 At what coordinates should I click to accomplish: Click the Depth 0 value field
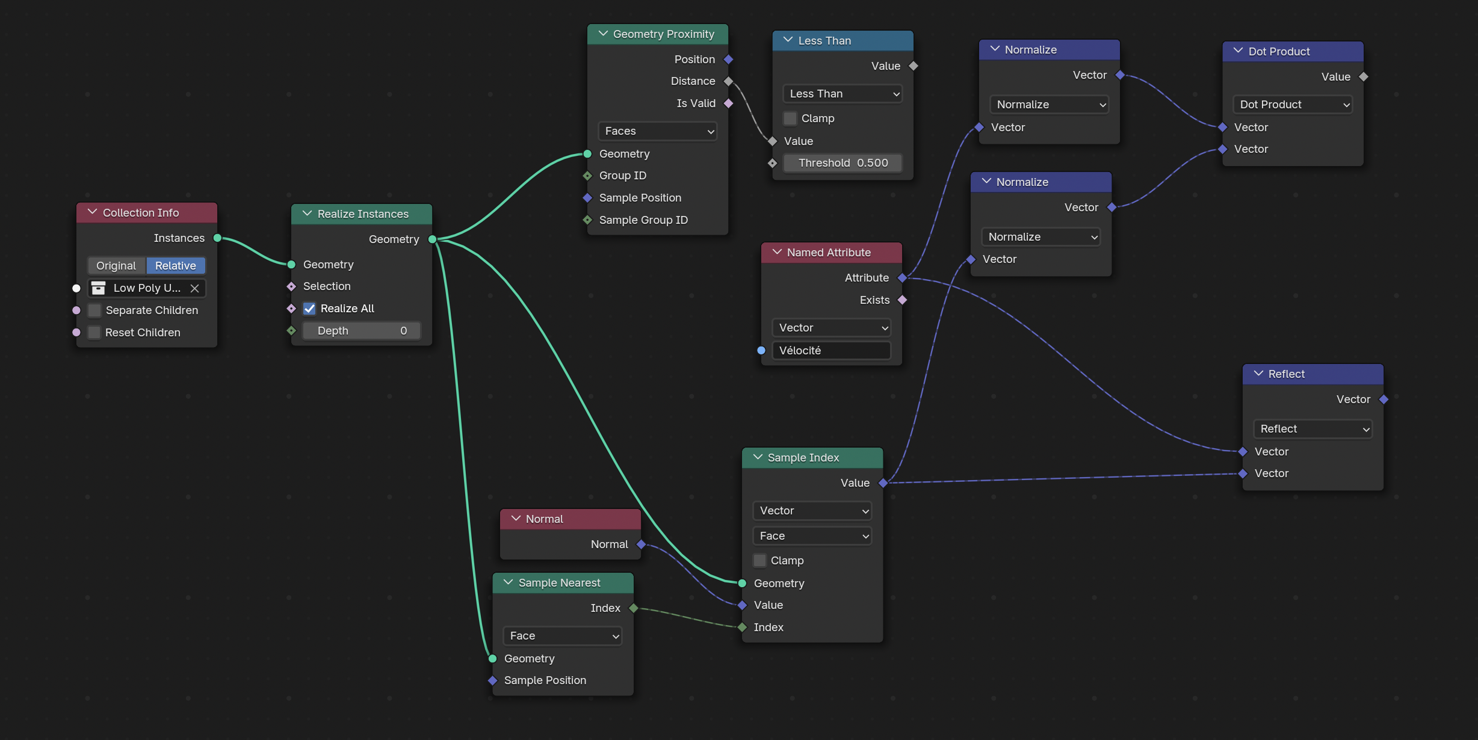361,331
